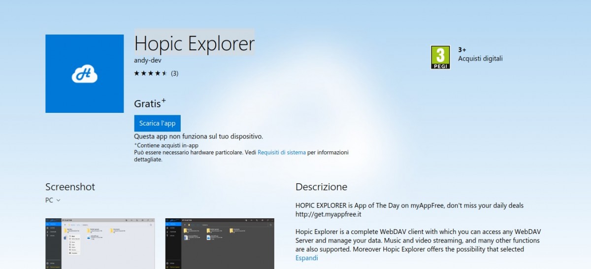Click the star rating with (3) reviews
This screenshot has width=591, height=269.
point(156,73)
